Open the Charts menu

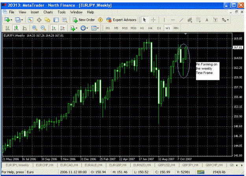[x=48, y=12]
